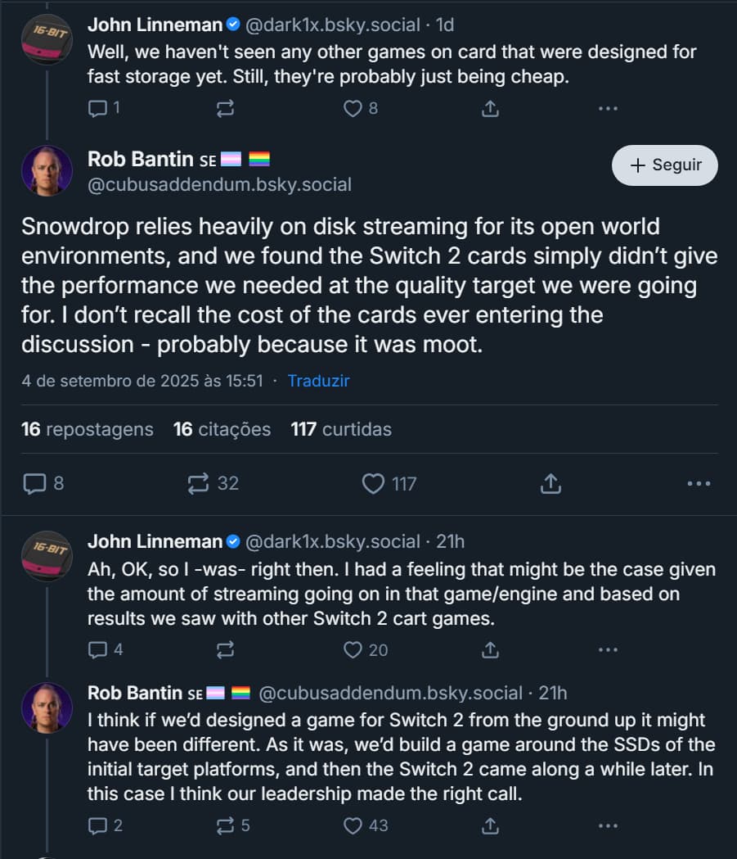Repost Rob Bantin's reply with 5 reposts
The width and height of the screenshot is (737, 859).
[x=225, y=825]
